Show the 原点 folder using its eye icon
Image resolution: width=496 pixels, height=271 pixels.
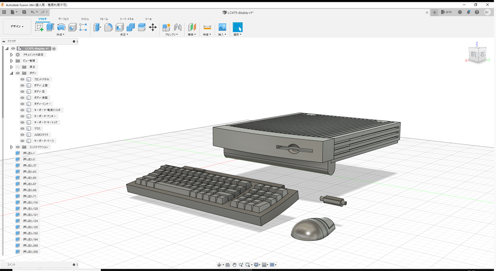point(17,67)
